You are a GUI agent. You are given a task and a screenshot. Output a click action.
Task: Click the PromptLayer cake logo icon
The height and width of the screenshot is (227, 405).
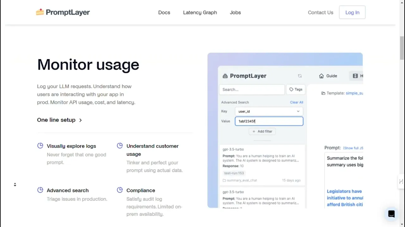click(40, 12)
